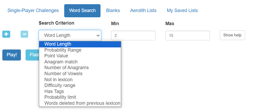This screenshot has width=254, height=110.
Task: Click the minus icon to remove criterion
Action: (24, 34)
